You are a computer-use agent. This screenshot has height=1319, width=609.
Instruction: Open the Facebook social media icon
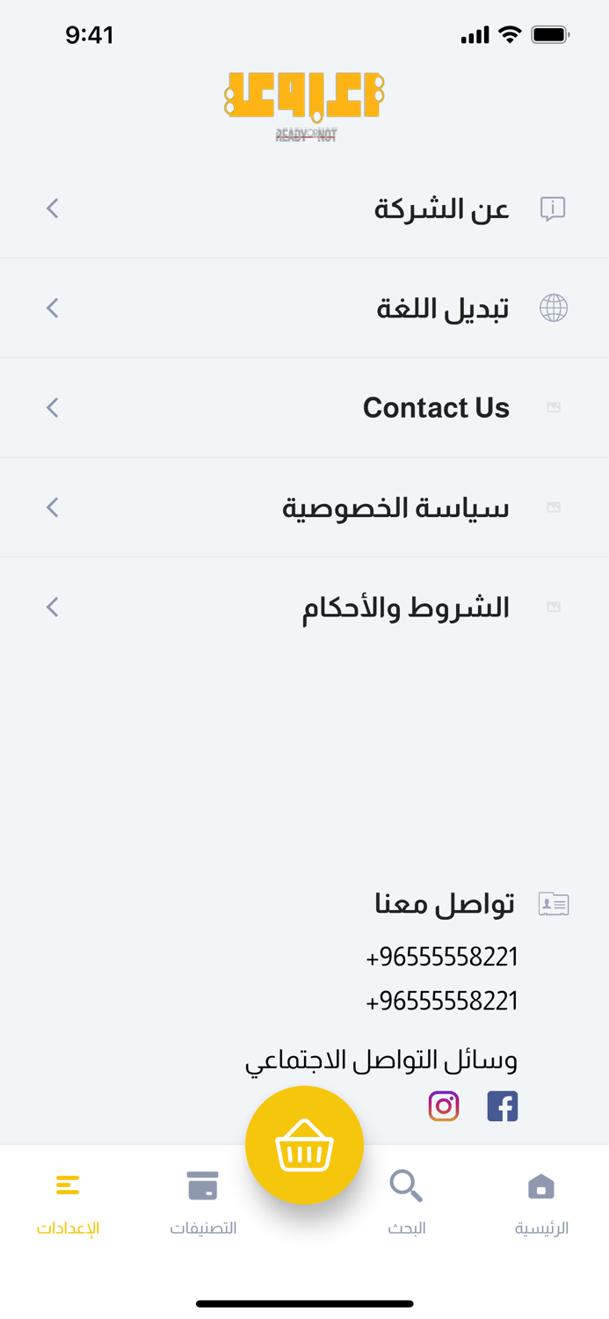pos(503,1106)
